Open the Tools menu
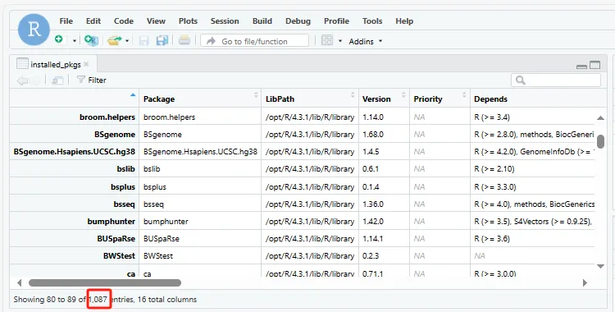This screenshot has width=615, height=312. tap(372, 21)
